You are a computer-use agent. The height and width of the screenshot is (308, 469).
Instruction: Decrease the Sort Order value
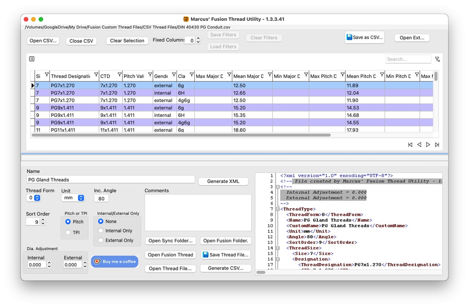click(x=43, y=224)
